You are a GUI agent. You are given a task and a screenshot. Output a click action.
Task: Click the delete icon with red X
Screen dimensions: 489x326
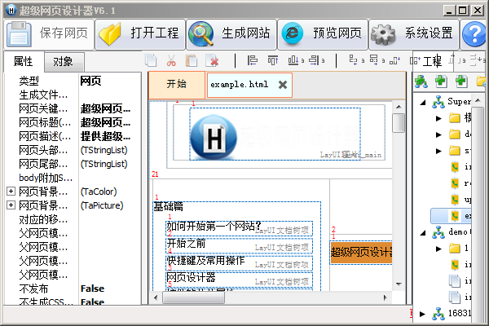coord(212,60)
